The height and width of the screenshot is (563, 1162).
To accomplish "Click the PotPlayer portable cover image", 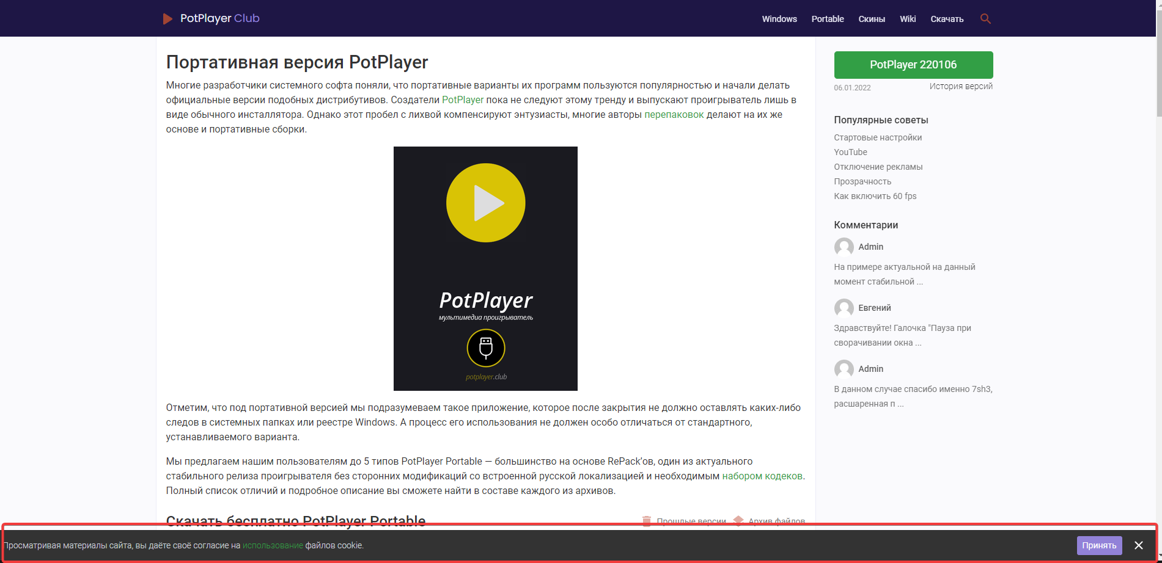I will point(485,268).
